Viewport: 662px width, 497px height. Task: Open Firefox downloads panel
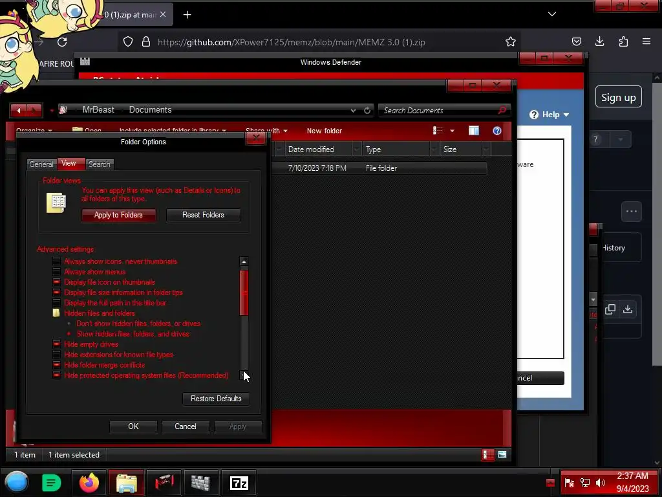[x=599, y=41]
